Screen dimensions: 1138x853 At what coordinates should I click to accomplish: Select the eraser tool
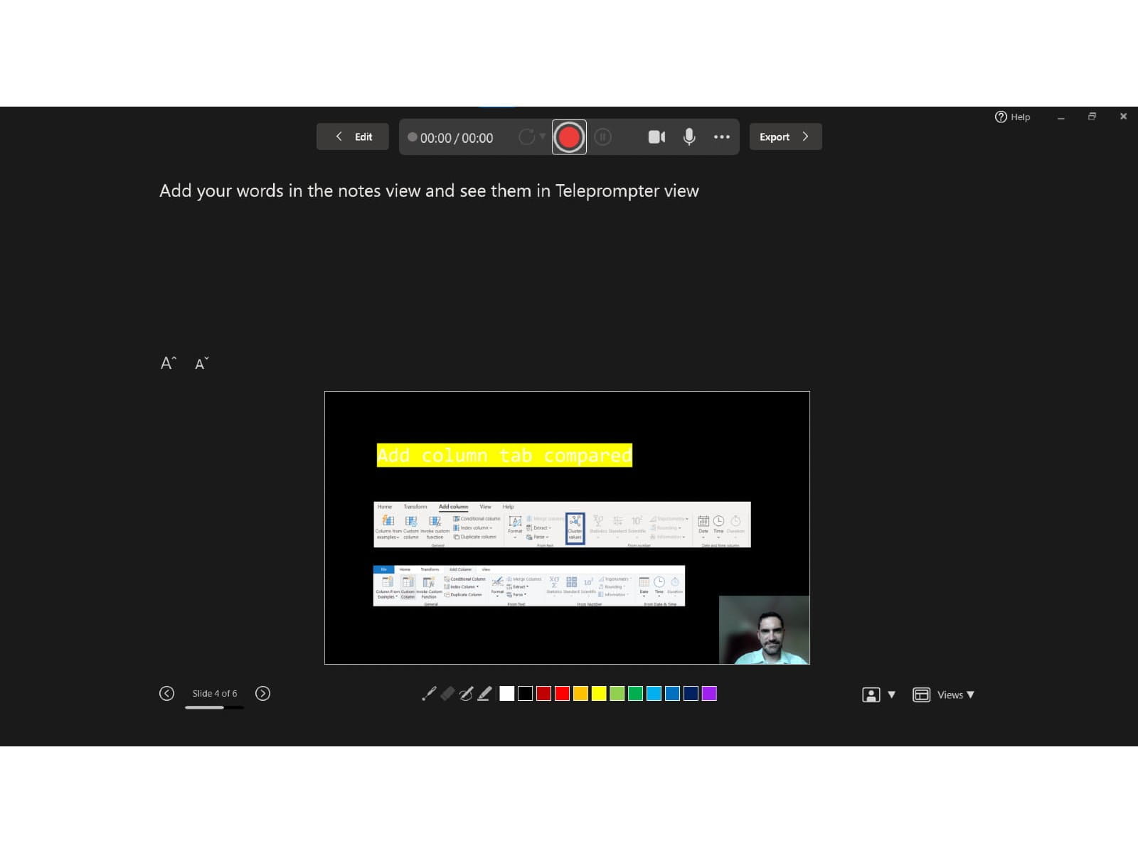click(447, 694)
